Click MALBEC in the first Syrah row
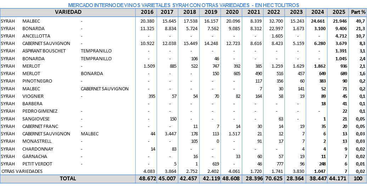 point(31,21)
